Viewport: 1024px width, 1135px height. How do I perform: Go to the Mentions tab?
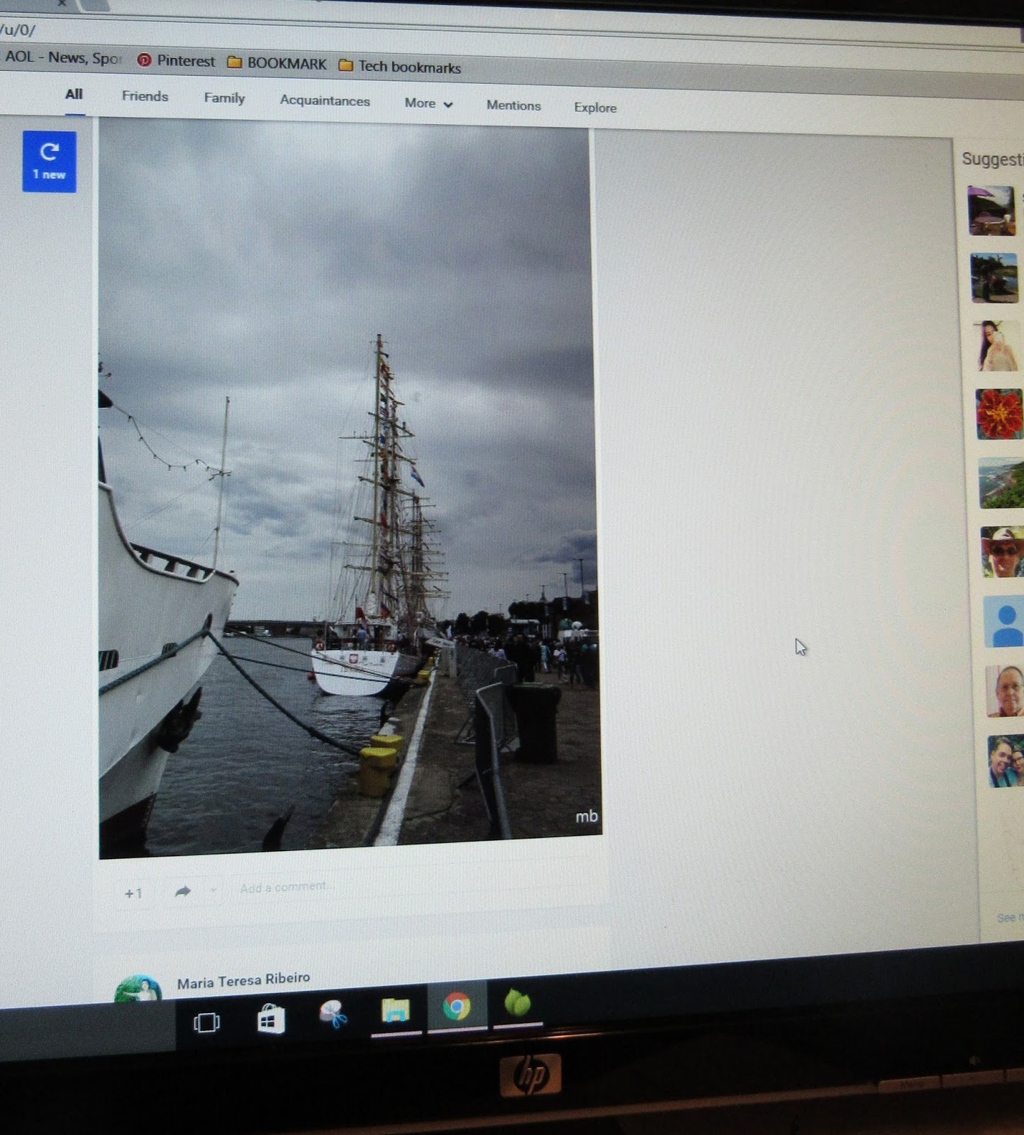(x=513, y=106)
